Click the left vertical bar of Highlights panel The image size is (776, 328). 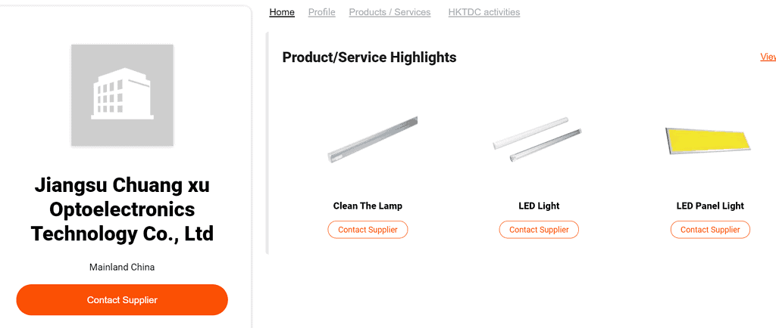[x=268, y=144]
